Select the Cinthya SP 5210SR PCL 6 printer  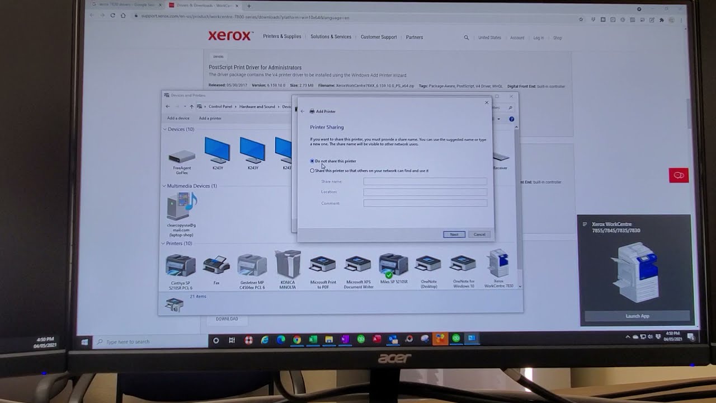180,271
